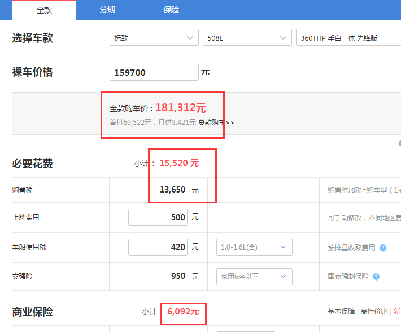This screenshot has height=332, width=401.
Task: Click the 裸车价格 input showing 159700
Action: 154,72
